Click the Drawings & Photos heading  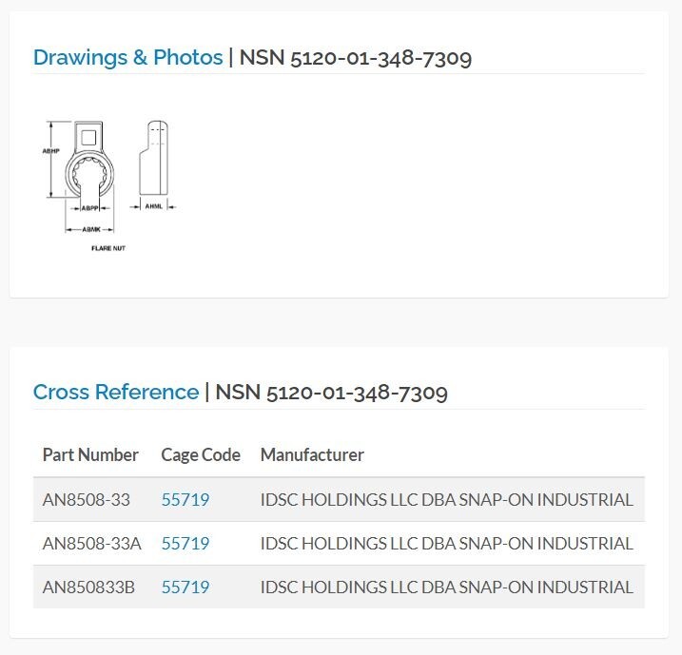click(x=127, y=57)
